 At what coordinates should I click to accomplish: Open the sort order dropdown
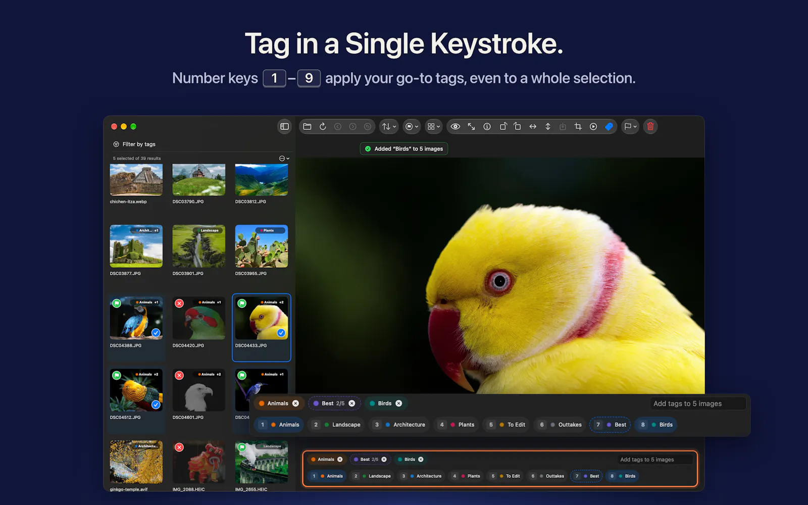(x=389, y=127)
